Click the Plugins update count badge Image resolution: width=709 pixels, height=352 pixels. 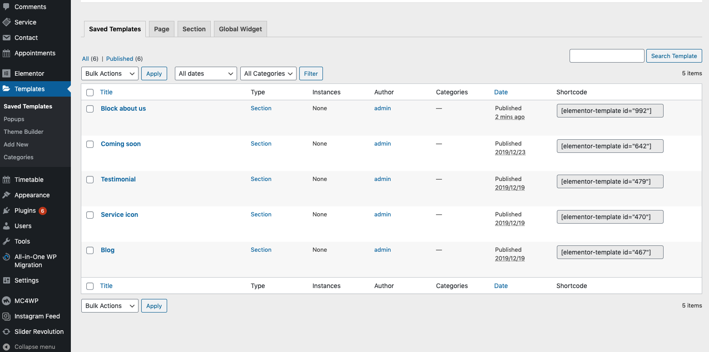[x=42, y=210]
